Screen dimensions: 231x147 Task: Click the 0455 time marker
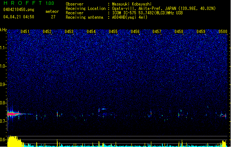113,32
